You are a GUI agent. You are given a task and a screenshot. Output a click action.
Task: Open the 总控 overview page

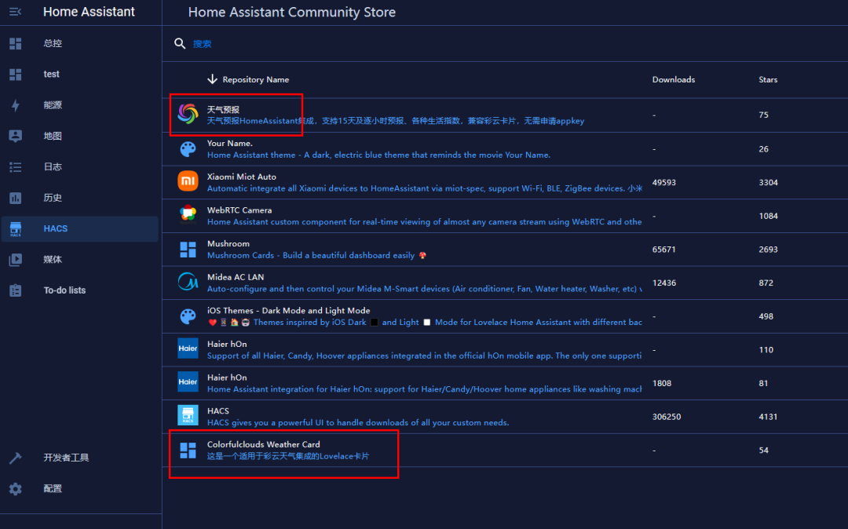pos(79,43)
